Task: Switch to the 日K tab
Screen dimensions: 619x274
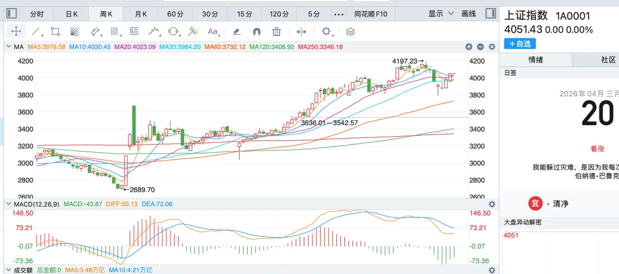Action: [72, 13]
